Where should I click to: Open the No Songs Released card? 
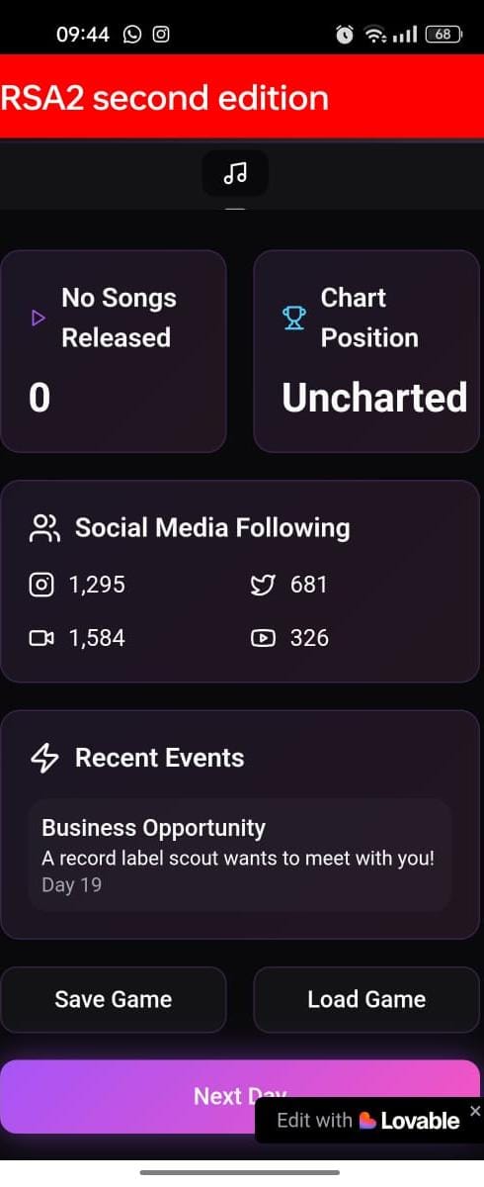[114, 351]
